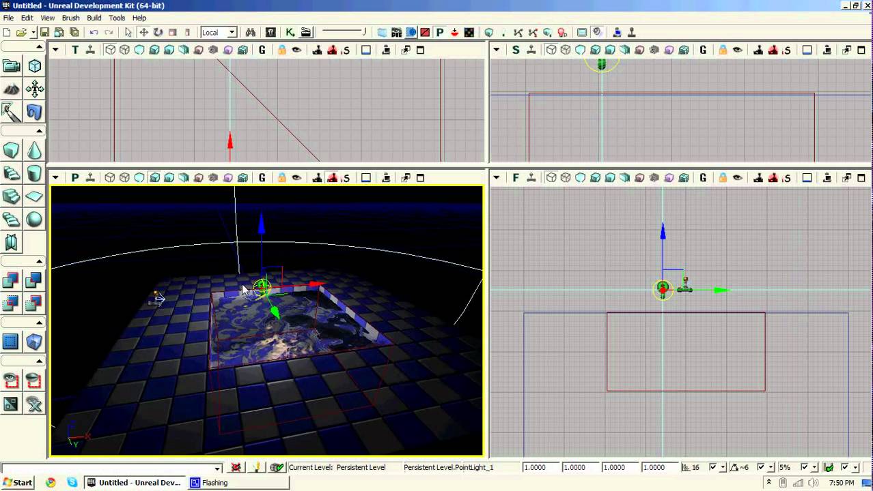Image resolution: width=873 pixels, height=491 pixels.
Task: Switch to Terrain editing mode
Action: pyautogui.click(x=12, y=89)
